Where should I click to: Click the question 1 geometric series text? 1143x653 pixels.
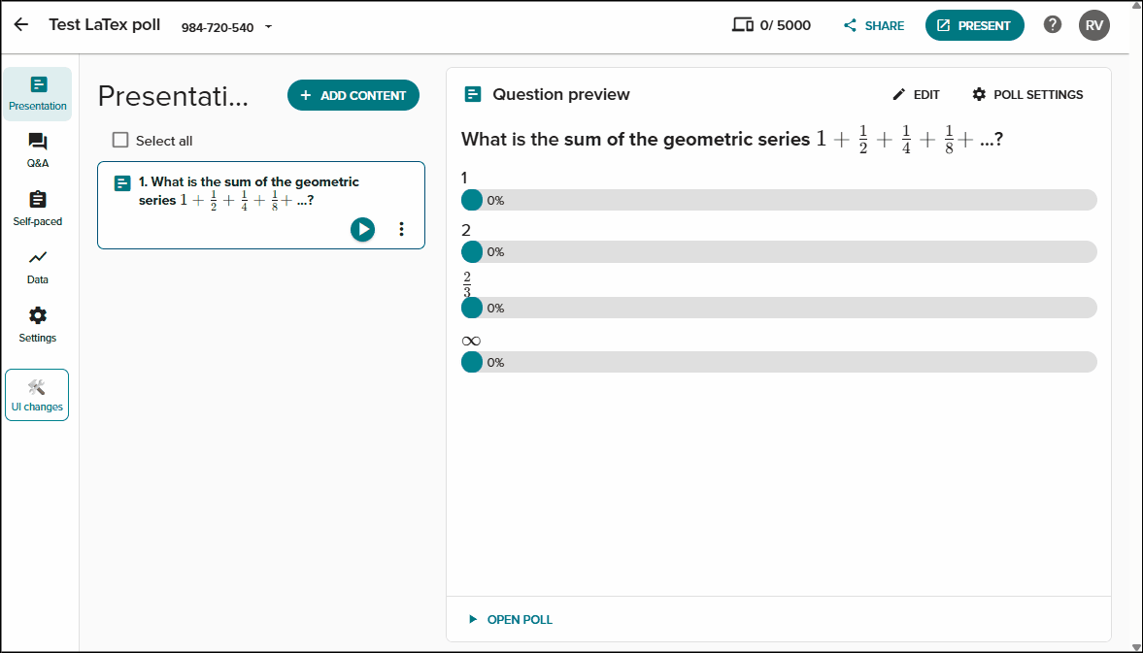249,191
